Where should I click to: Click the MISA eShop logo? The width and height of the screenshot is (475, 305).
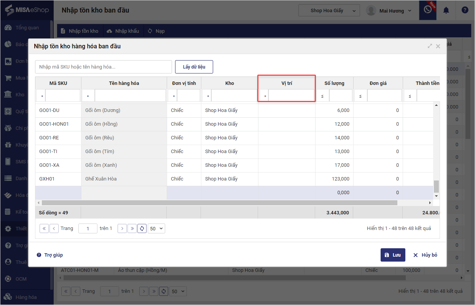27,10
